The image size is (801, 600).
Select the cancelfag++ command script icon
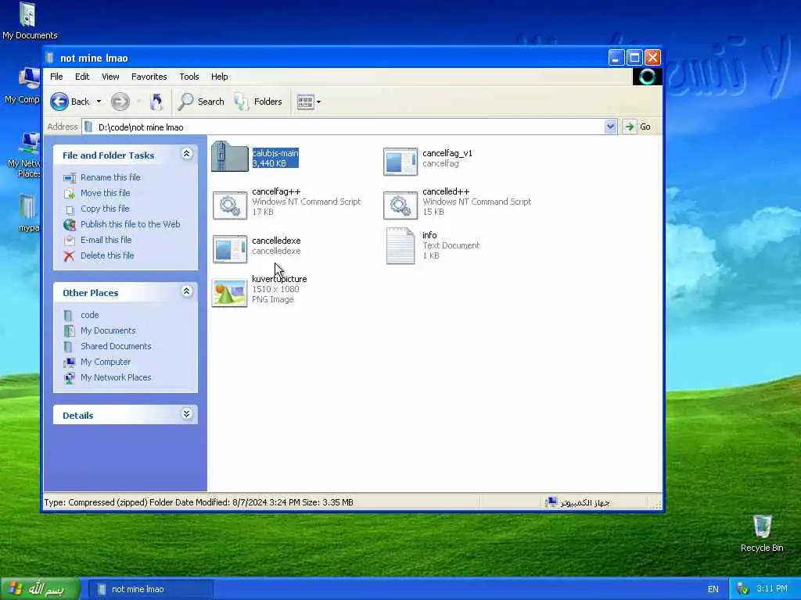pos(230,205)
